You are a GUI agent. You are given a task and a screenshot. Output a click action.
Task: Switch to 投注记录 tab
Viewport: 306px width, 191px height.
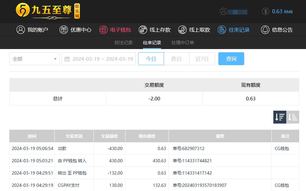[x=124, y=43]
